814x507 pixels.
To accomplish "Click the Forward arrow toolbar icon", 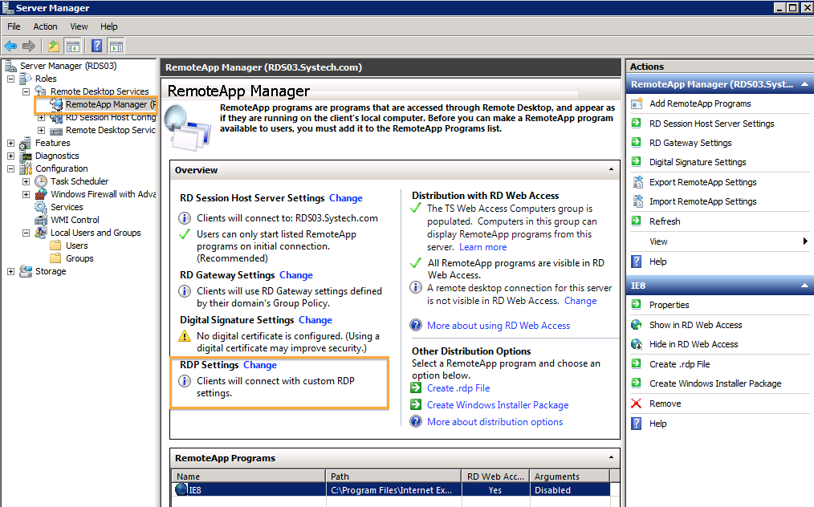I will (x=29, y=47).
